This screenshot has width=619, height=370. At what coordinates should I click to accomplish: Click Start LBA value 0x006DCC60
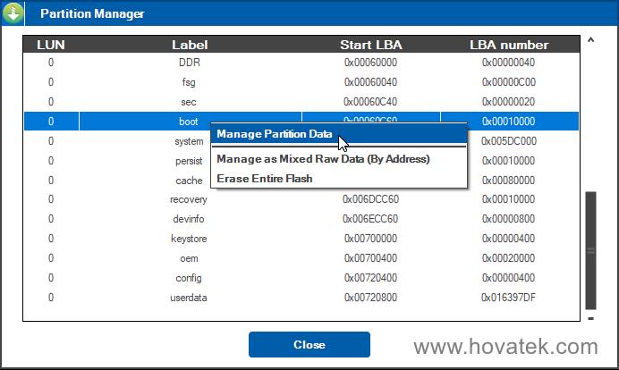pos(370,199)
